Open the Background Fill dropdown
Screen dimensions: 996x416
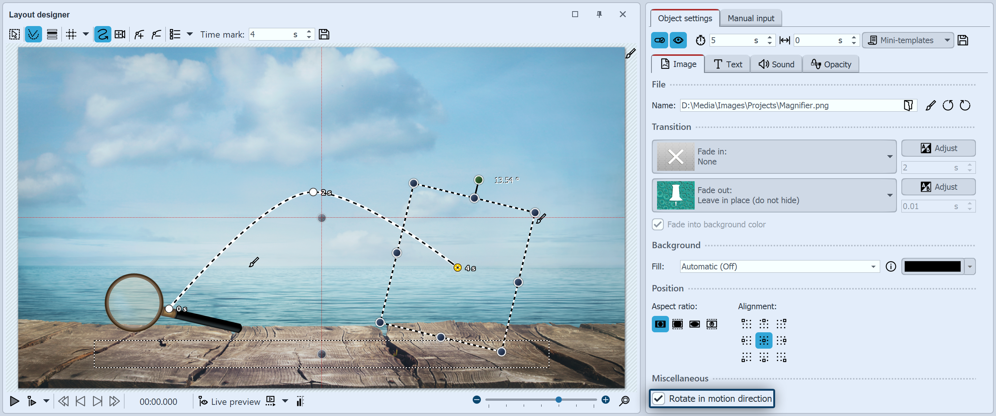point(873,266)
